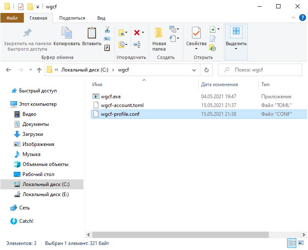
Task: Select Быстрый доступ in navigation pane
Action: (38, 91)
